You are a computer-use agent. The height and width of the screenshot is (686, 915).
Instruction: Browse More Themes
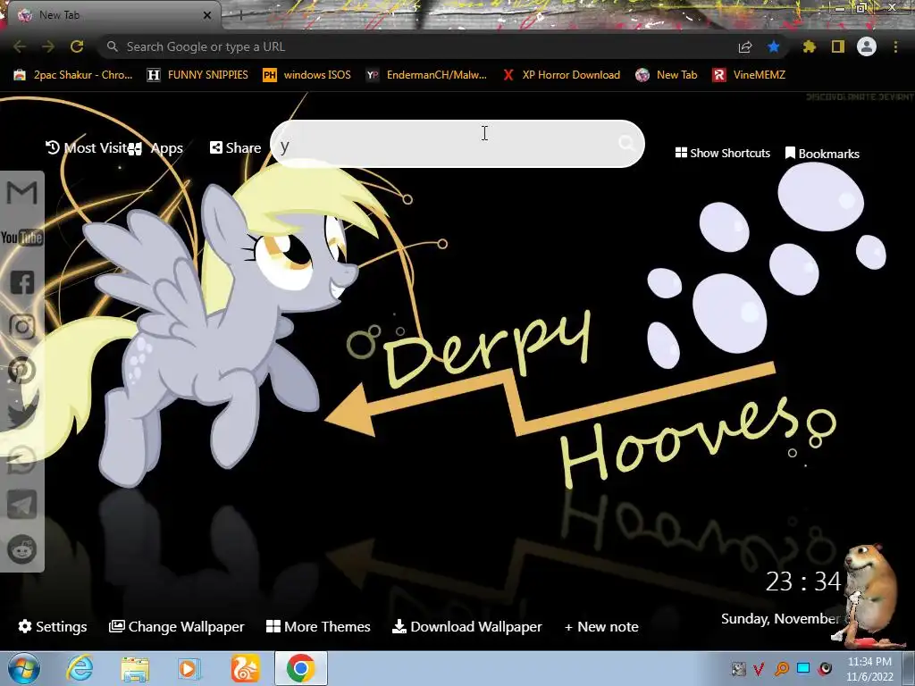(x=318, y=626)
